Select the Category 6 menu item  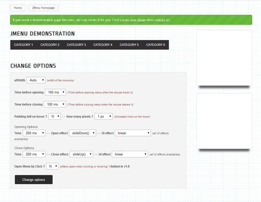point(156,45)
